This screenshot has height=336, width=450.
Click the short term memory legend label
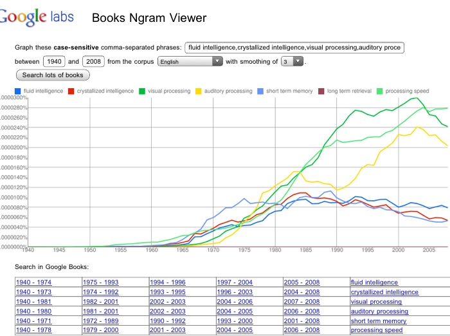point(289,91)
